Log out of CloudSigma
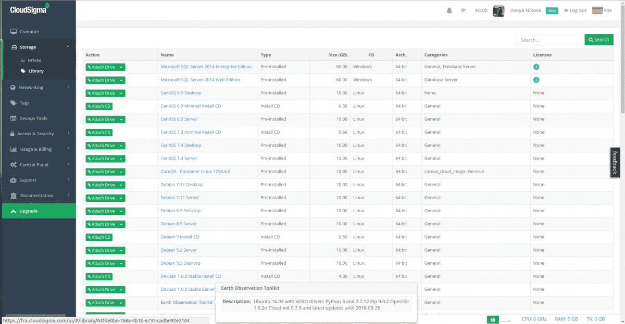The height and width of the screenshot is (324, 625). tap(574, 10)
